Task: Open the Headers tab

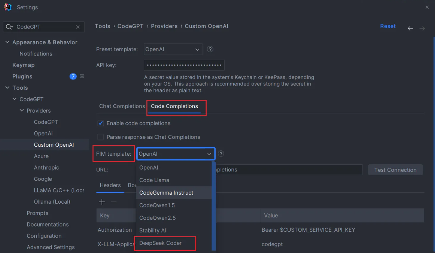Action: point(110,185)
